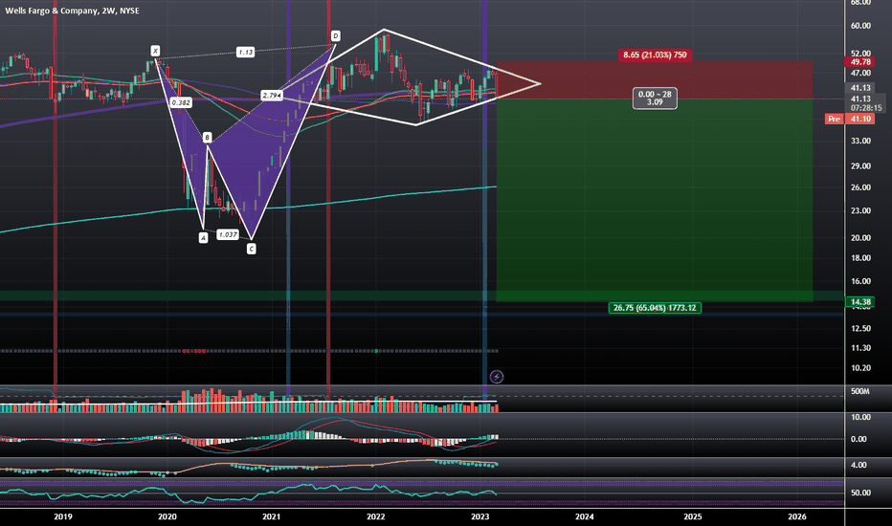Click the purple lightning bolt icon

pyautogui.click(x=496, y=377)
